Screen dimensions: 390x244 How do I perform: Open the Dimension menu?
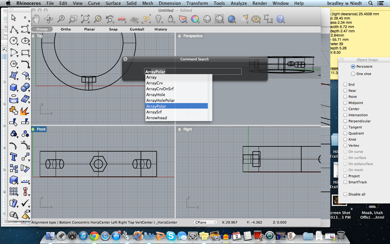(170, 3)
